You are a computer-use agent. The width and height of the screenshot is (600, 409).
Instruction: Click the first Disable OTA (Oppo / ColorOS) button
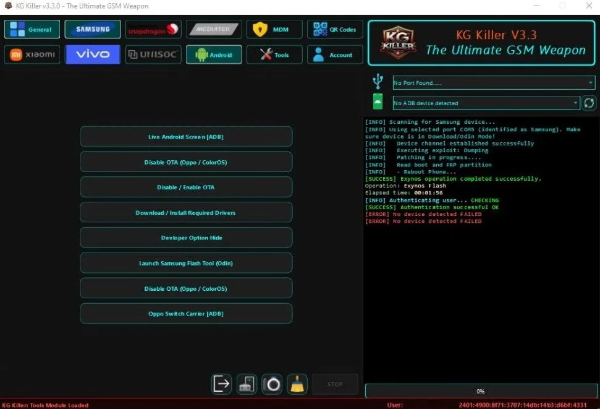tap(186, 162)
